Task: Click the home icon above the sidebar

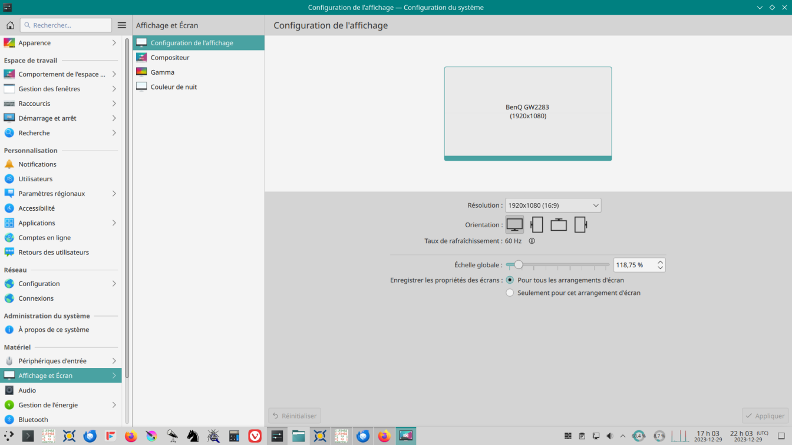Action: [x=9, y=25]
